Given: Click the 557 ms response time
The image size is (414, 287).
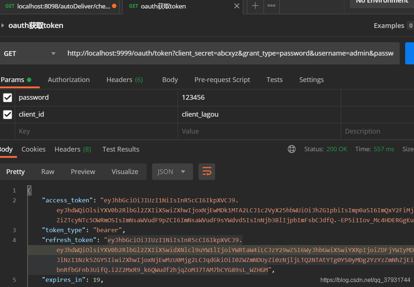Looking at the screenshot, I should [384, 149].
